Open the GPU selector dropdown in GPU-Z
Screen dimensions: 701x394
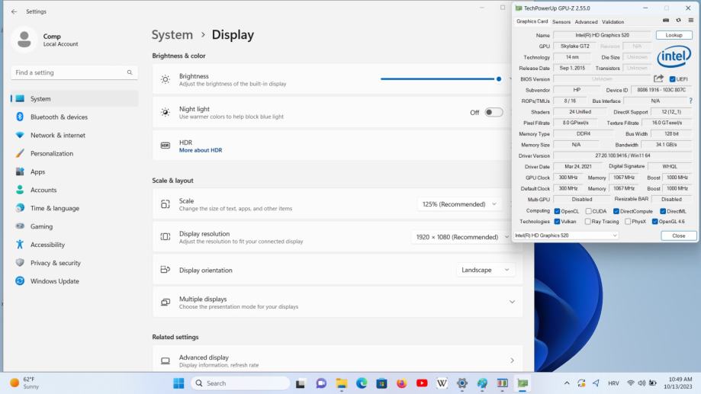[x=567, y=235]
